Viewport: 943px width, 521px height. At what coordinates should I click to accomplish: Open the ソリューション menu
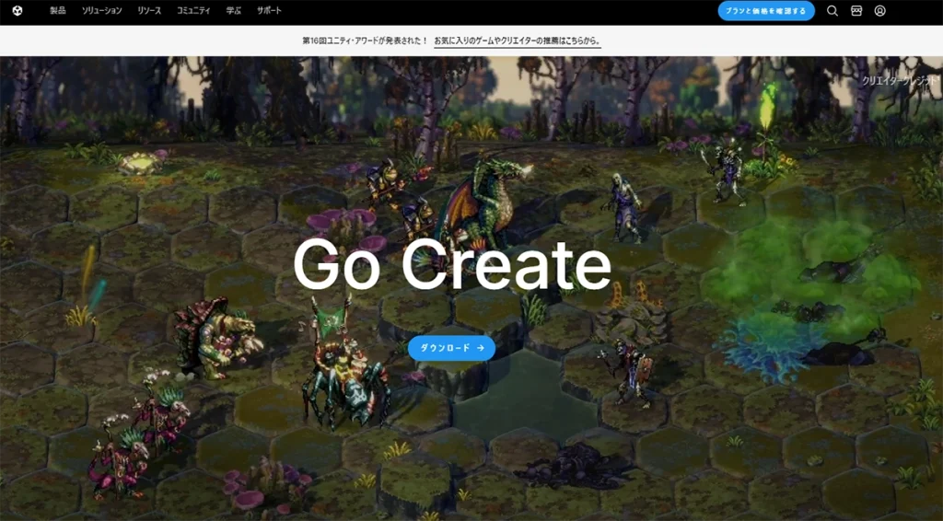(101, 11)
